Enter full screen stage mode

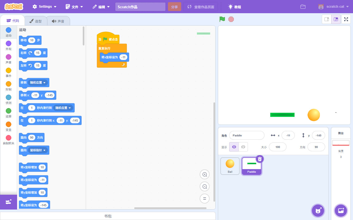click(x=346, y=19)
